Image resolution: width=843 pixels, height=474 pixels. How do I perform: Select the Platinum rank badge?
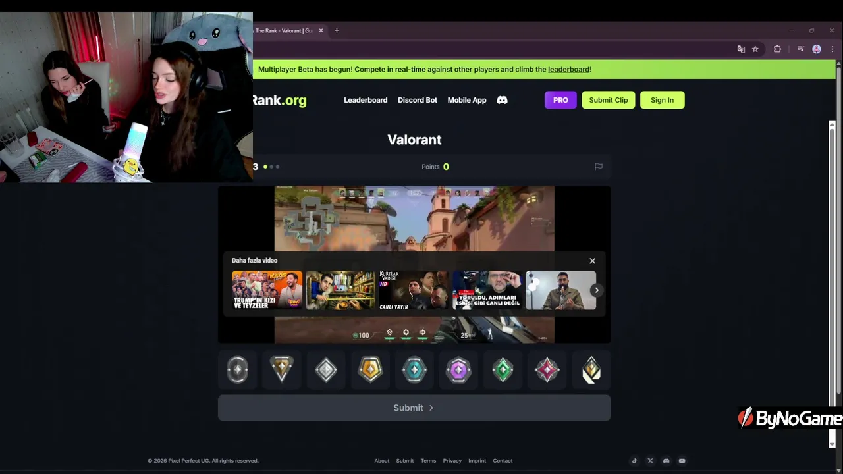coord(414,370)
